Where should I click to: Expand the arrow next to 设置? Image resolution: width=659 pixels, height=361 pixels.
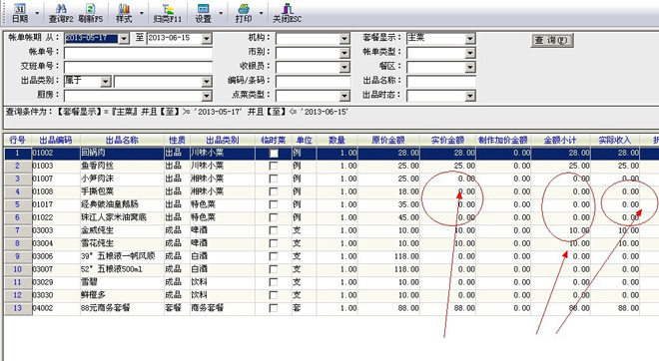221,13
